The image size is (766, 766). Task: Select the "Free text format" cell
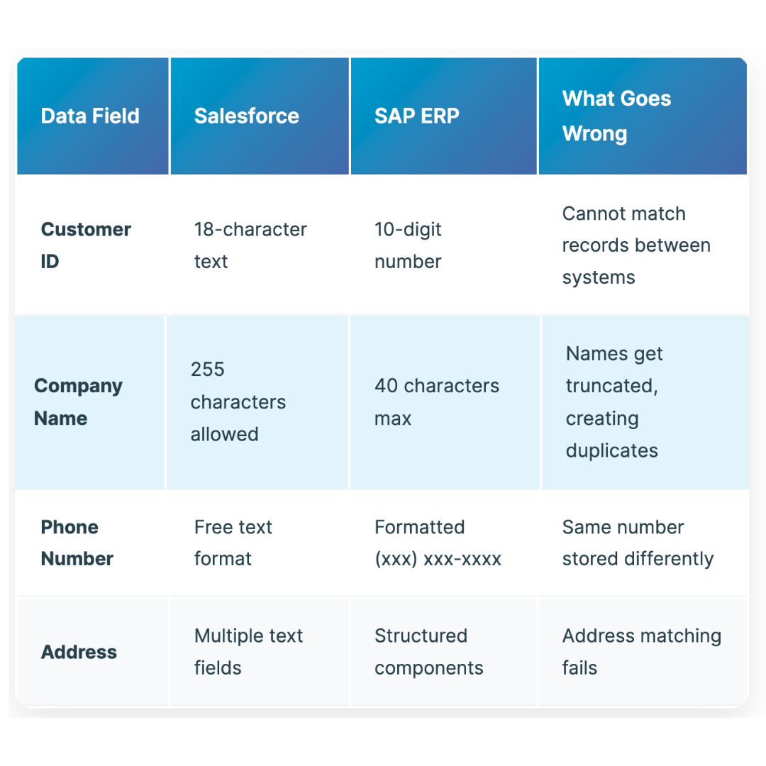coord(233,543)
